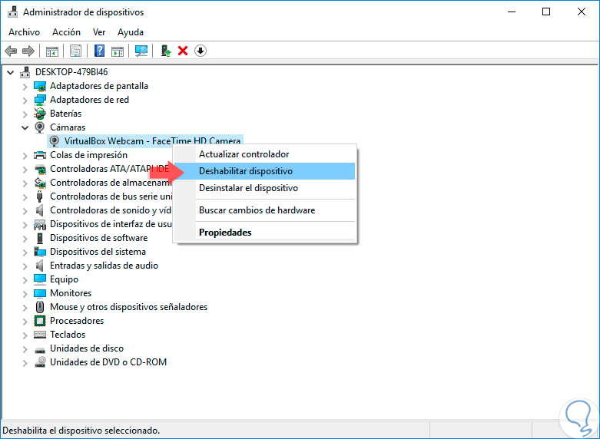Screen dimensions: 600x439
Task: Expand Adaptadores de pantalla chevron
Action: click(x=25, y=87)
